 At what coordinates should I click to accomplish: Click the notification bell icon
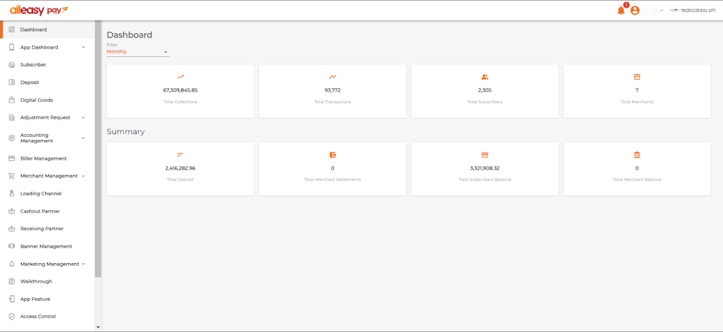621,10
